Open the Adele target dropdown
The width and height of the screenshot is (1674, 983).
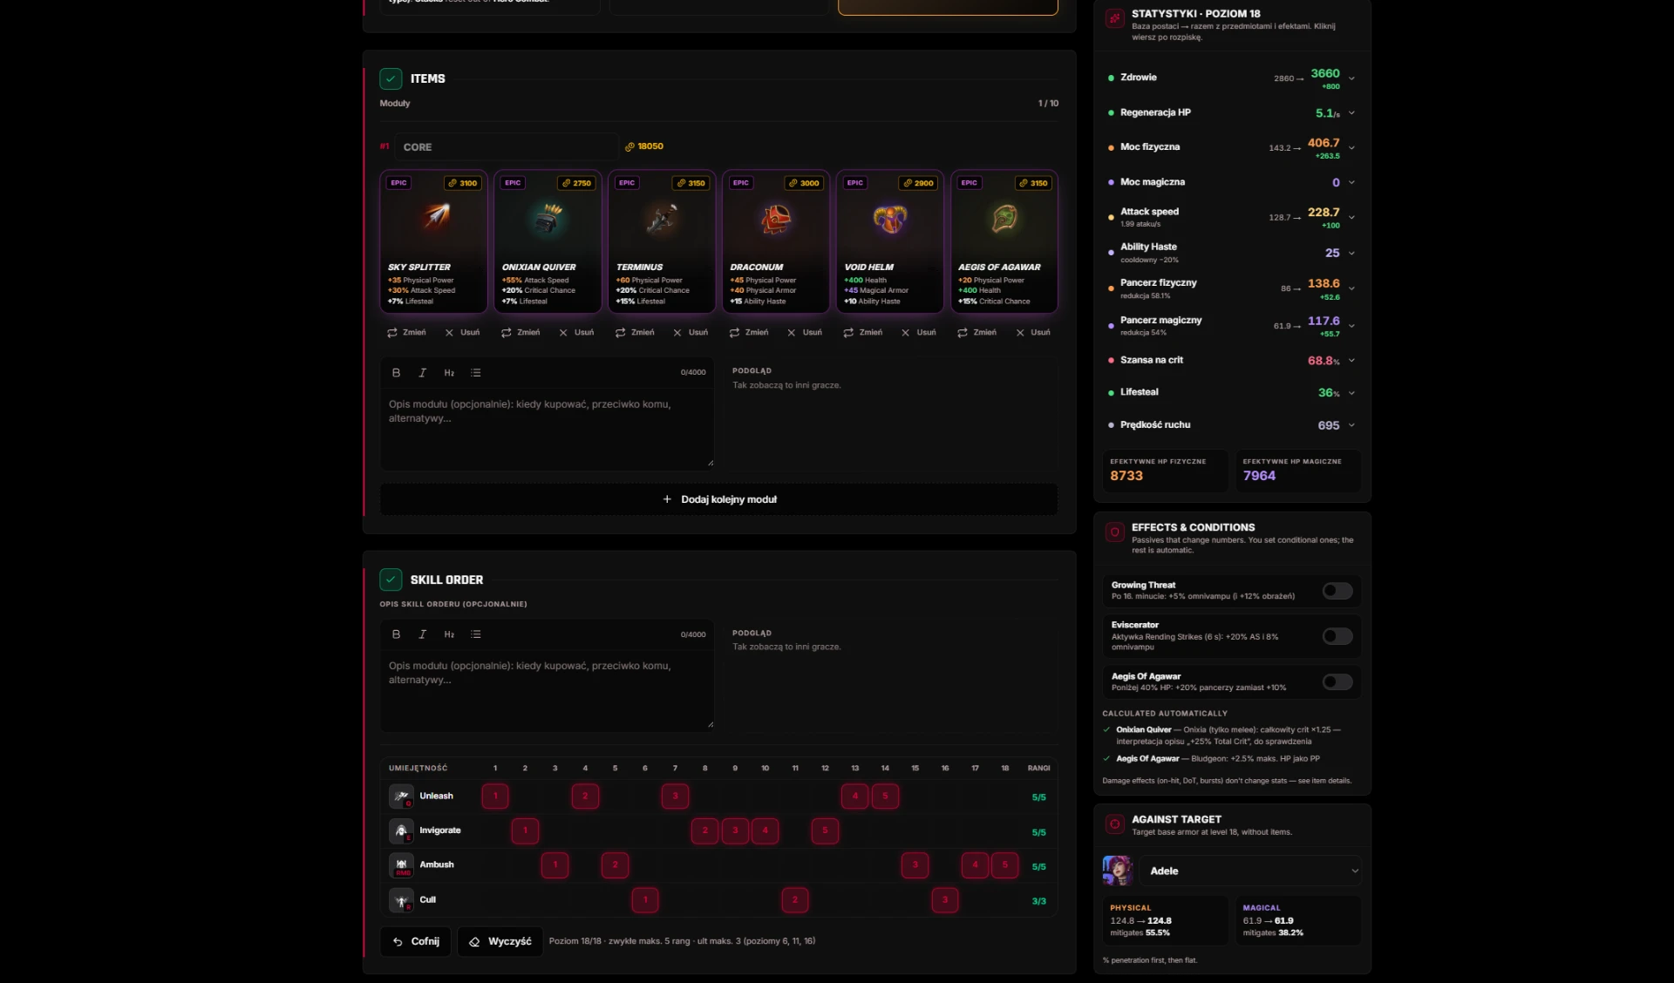tap(1250, 871)
